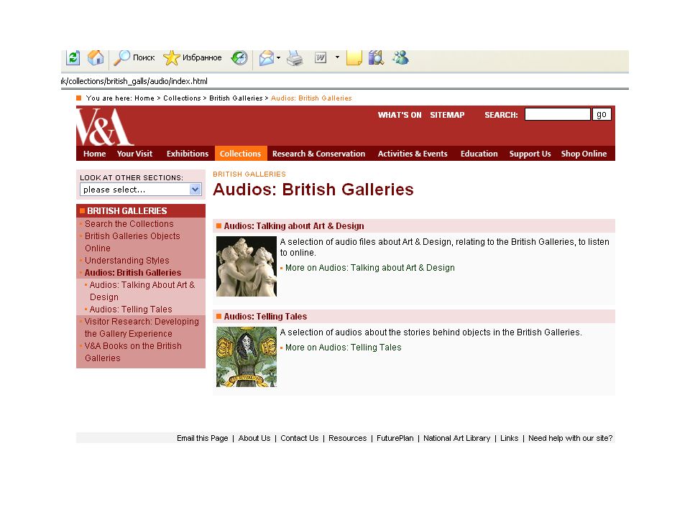Open the Resources footer link
The image size is (690, 517).
348,438
